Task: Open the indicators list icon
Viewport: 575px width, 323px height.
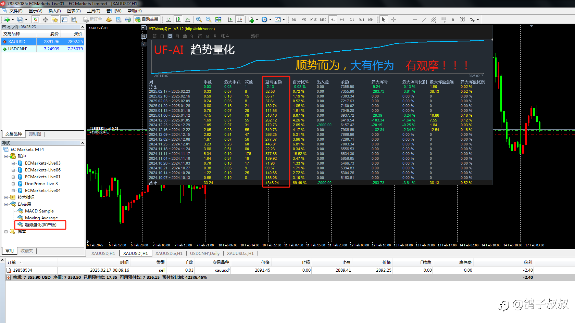Action: (x=251, y=20)
